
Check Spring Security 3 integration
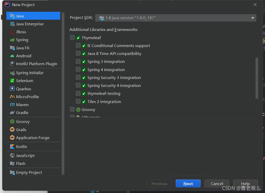(x=78, y=77)
